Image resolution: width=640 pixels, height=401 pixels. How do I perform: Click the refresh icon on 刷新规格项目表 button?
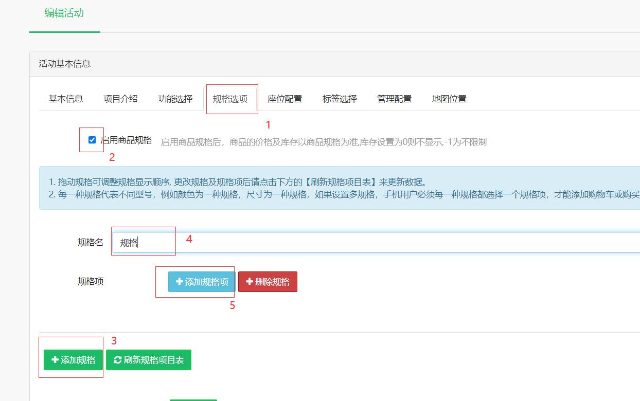click(x=117, y=360)
